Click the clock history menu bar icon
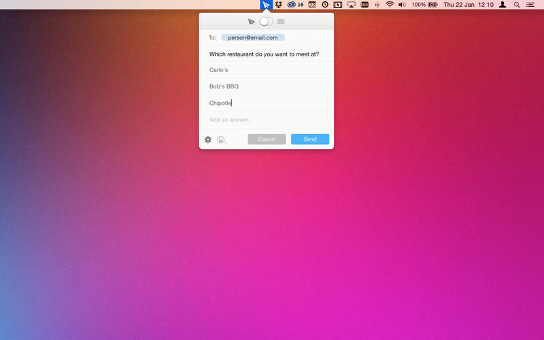This screenshot has width=544, height=340. tap(325, 5)
